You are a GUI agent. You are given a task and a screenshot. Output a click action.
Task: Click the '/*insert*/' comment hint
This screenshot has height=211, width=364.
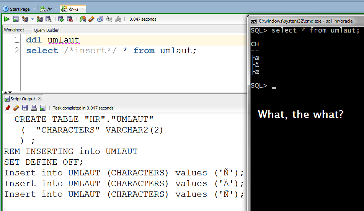90,51
